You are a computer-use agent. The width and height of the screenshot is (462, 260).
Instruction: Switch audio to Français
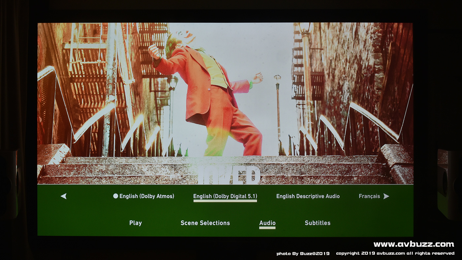(369, 196)
